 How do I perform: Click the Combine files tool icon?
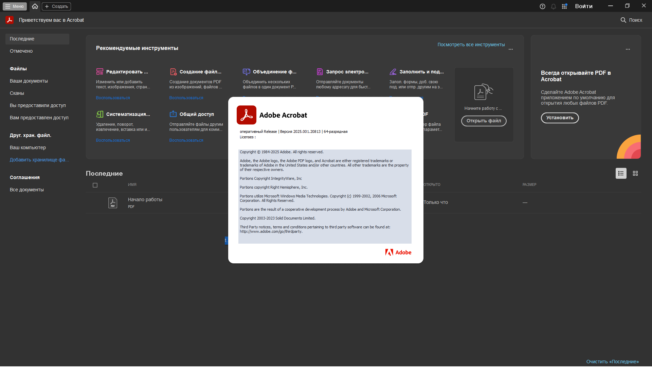pos(246,72)
